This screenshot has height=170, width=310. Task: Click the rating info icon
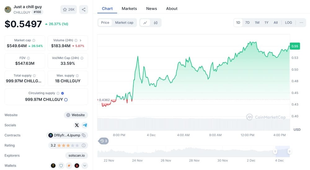pyautogui.click(x=84, y=145)
